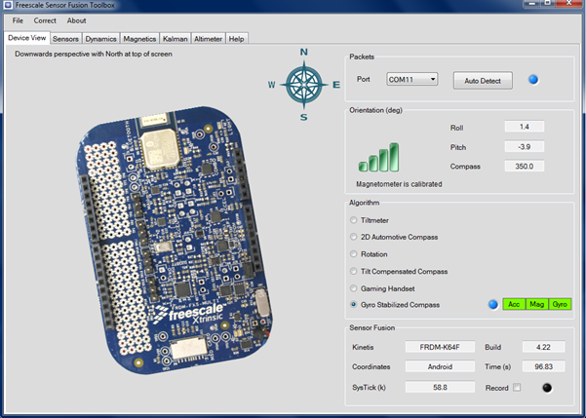Click the Coordinates field Android
This screenshot has height=418, width=586.
[440, 366]
